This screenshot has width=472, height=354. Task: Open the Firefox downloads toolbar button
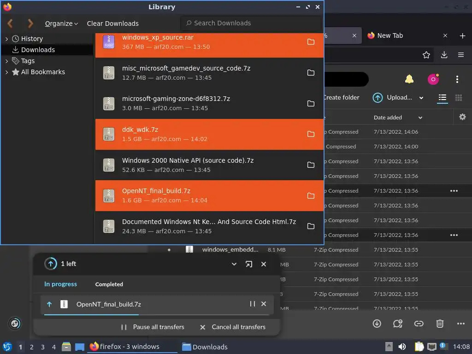click(444, 55)
